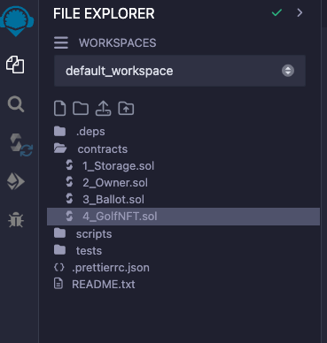Screen dimensions: 327x343
Task: Create a new folder icon
Action: [81, 108]
